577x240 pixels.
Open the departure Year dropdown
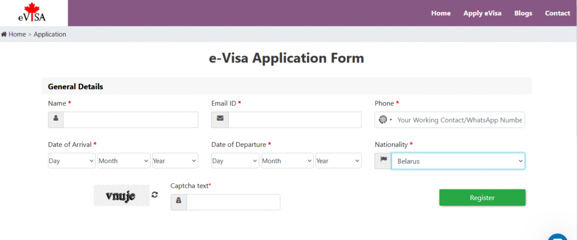pos(338,161)
